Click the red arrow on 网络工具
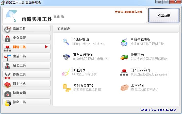The height and width of the screenshot is (114, 182). pos(46,47)
